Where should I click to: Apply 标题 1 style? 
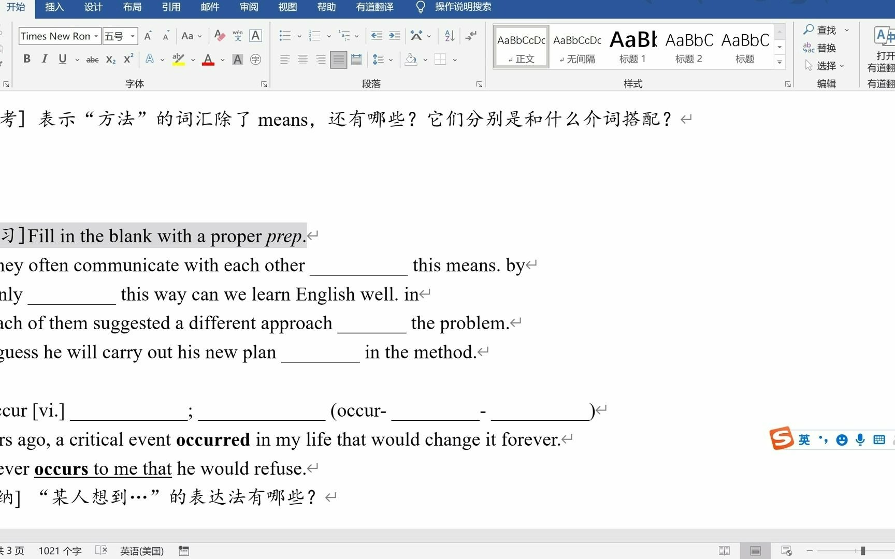pos(633,47)
